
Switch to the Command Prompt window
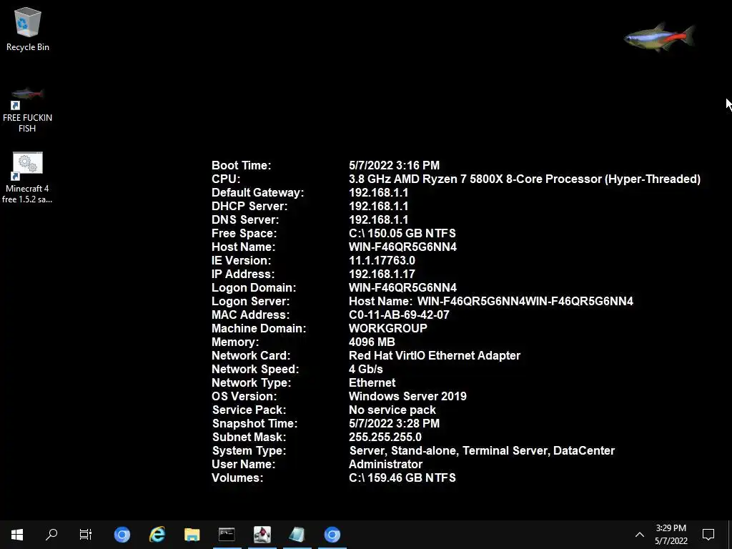227,535
